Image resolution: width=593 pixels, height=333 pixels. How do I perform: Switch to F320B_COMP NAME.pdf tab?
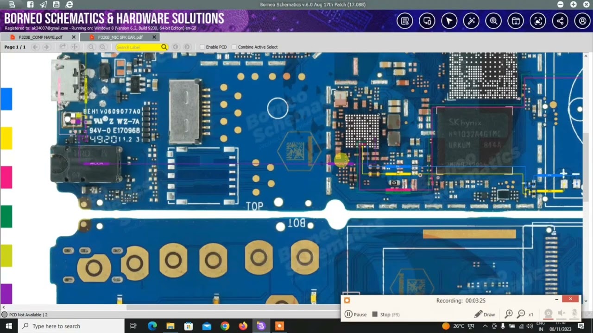point(40,37)
